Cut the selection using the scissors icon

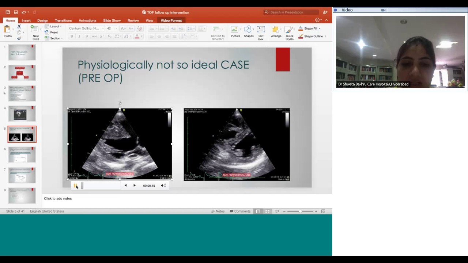click(19, 27)
